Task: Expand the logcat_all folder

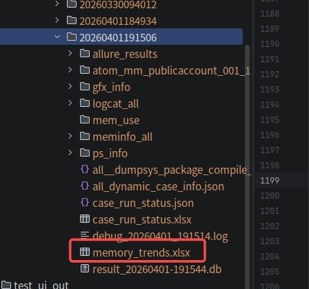Action: (70, 103)
